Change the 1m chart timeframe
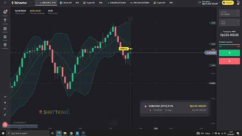This screenshot has width=242, height=136. (5, 97)
